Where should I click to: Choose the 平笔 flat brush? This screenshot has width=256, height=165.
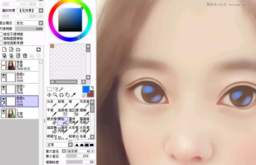[x=51, y=112]
